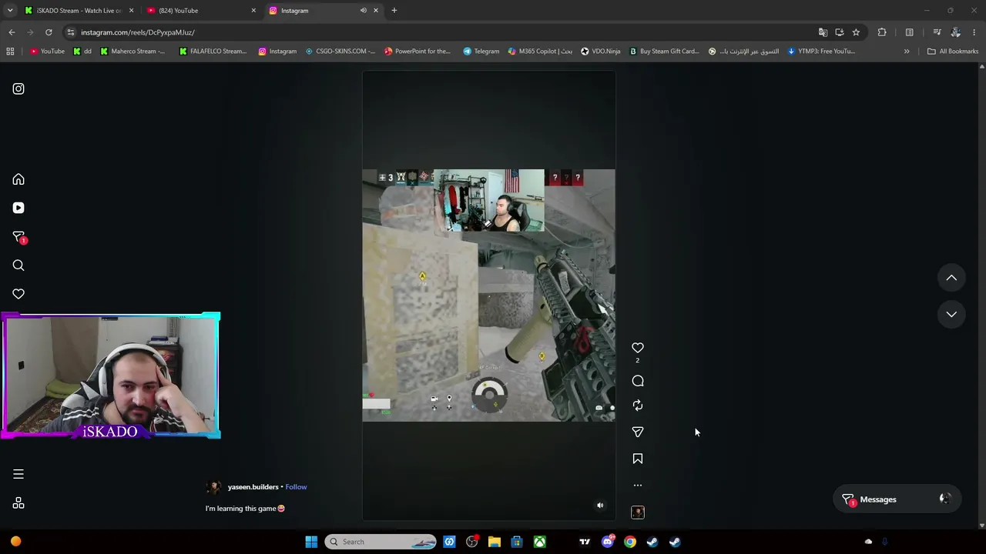Open the All Bookmarks folder
986x554 pixels.
tap(953, 52)
